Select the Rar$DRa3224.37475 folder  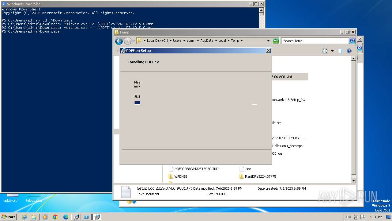258,176
